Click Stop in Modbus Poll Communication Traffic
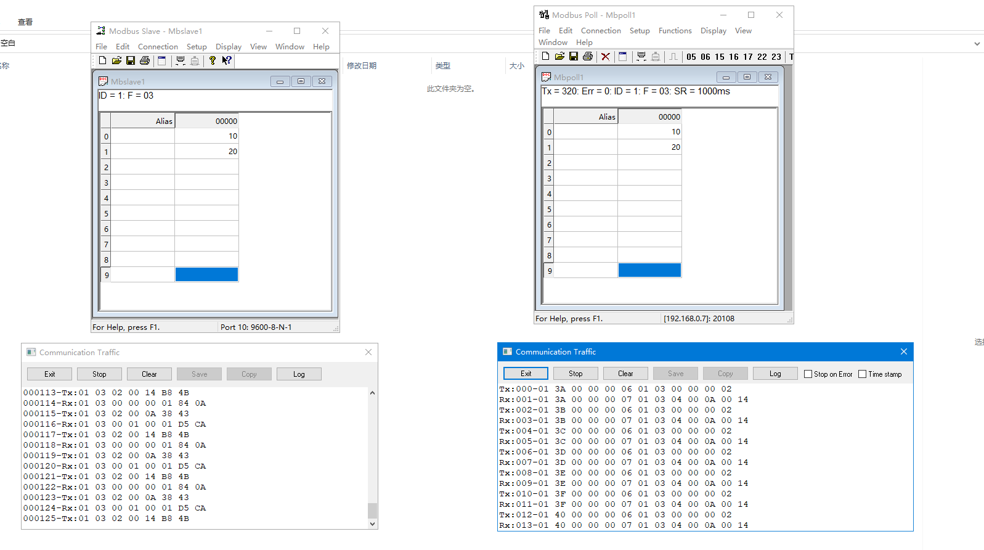The image size is (984, 550). 575,373
